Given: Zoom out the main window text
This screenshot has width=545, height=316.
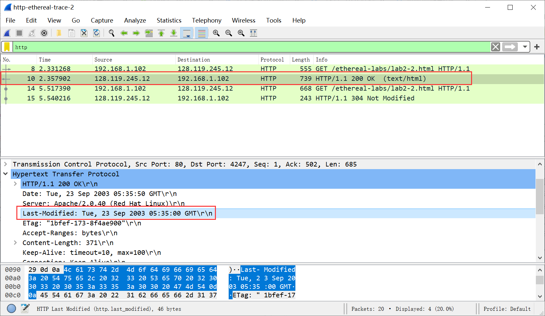Looking at the screenshot, I should [229, 33].
